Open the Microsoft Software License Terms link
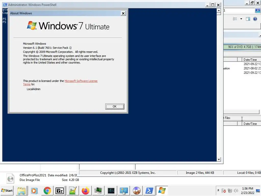The height and width of the screenshot is (196, 261). [x=81, y=81]
